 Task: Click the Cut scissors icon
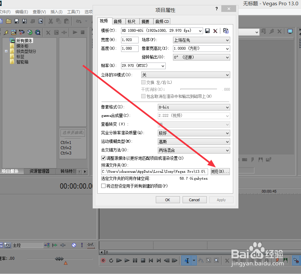(51, 21)
